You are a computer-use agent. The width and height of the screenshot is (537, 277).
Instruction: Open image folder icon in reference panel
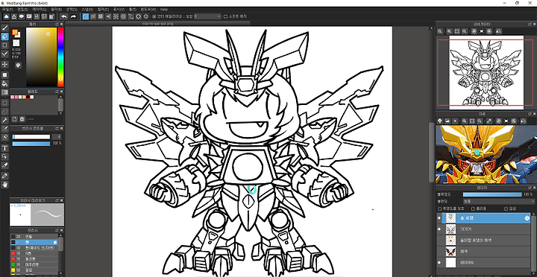click(447, 121)
